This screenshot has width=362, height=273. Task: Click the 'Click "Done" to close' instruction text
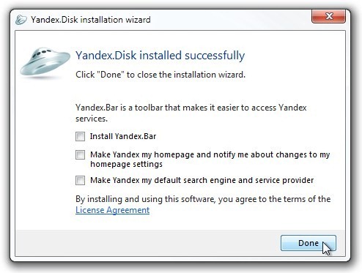pyautogui.click(x=160, y=75)
